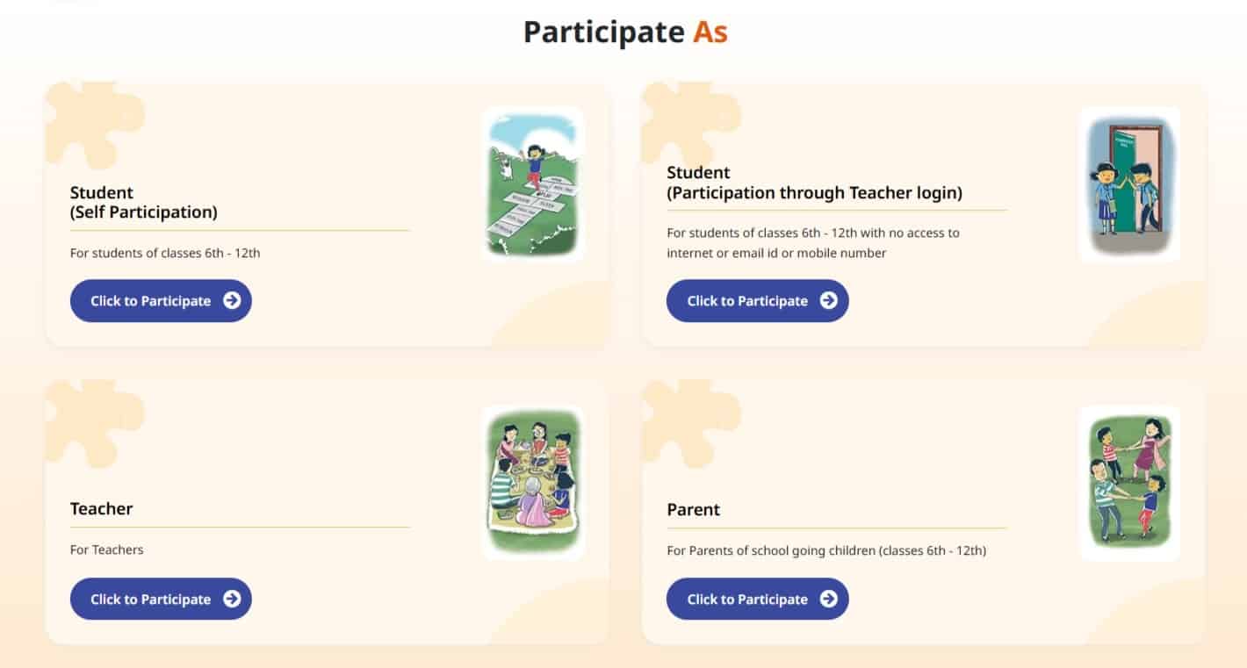Click the classroom door illustration

pos(1129,183)
